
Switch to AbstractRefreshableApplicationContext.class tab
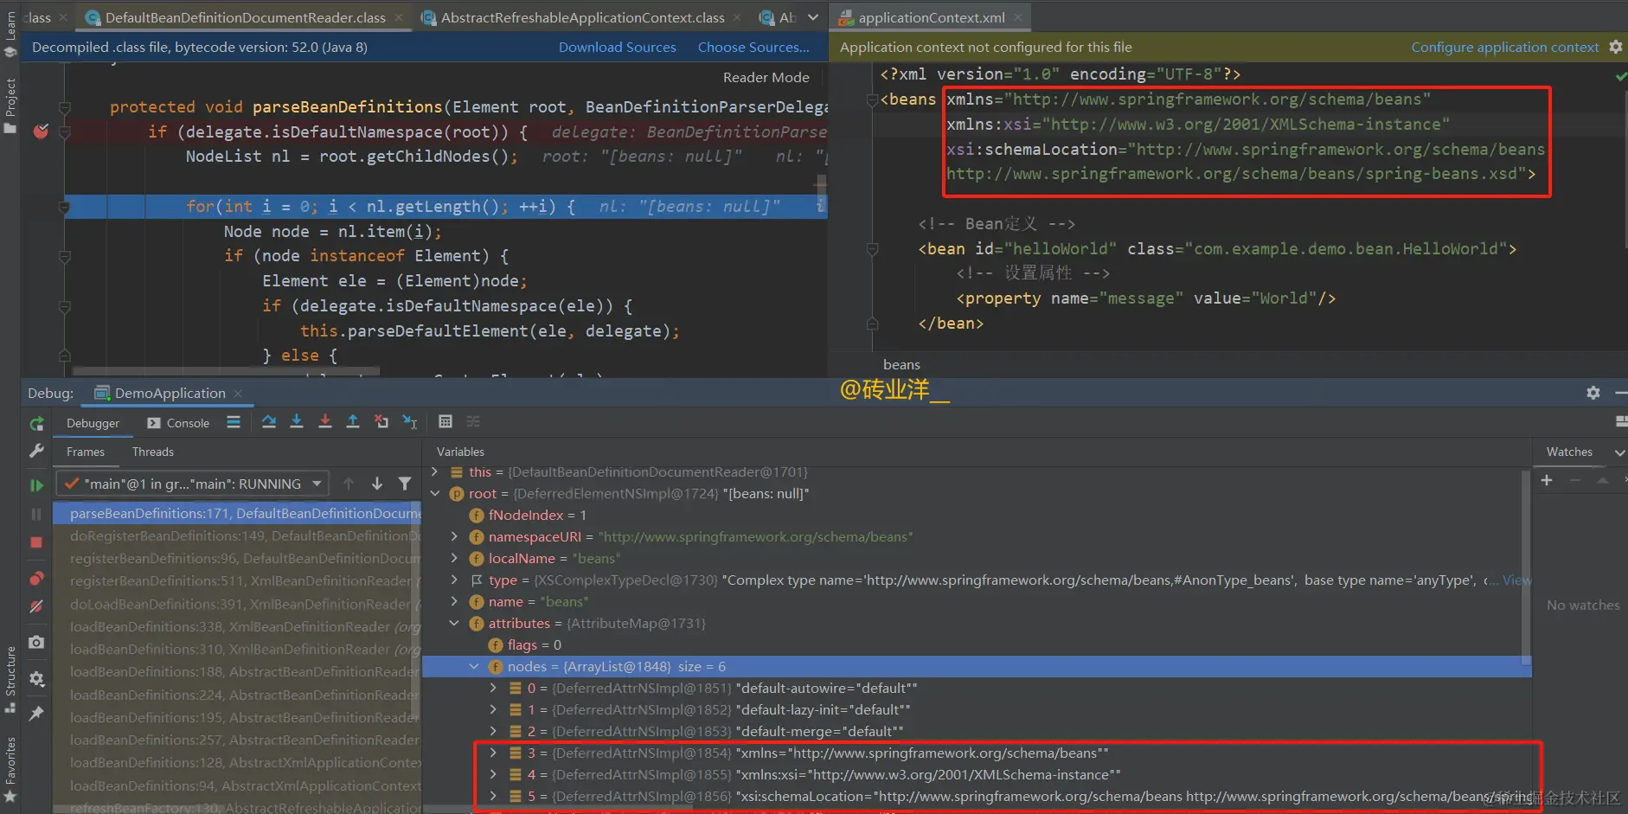click(x=582, y=17)
